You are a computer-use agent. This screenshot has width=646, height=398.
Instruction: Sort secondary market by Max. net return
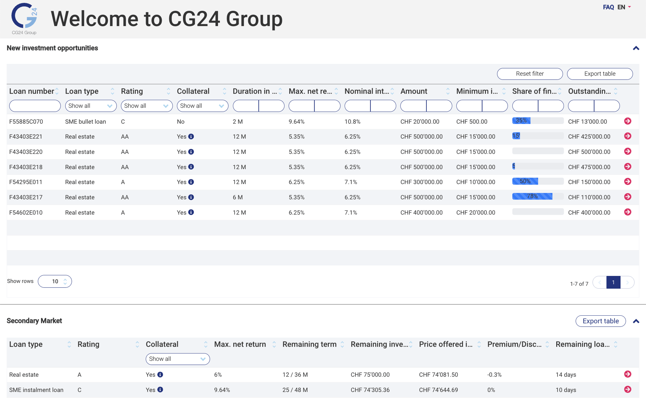274,344
